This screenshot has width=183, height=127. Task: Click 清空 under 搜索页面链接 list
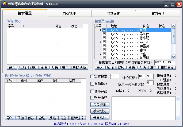tap(153, 68)
